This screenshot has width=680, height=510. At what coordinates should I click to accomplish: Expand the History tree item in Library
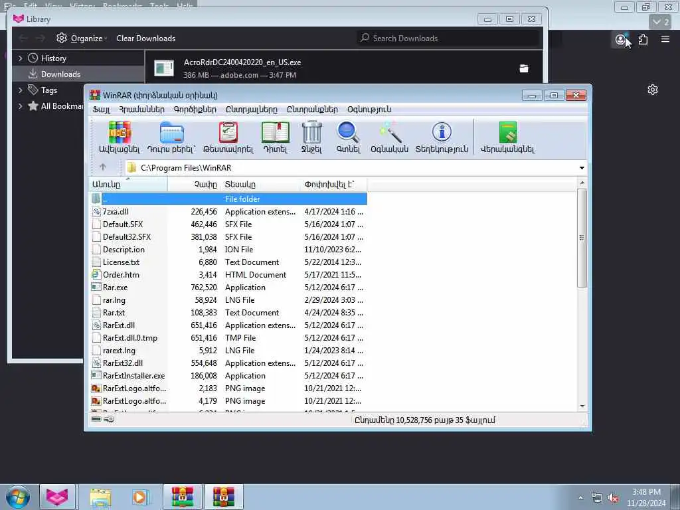tap(20, 58)
